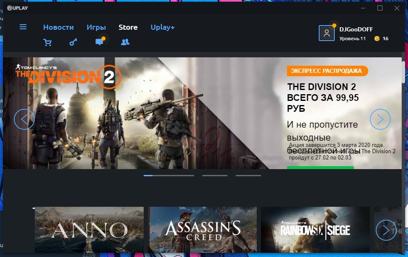The height and width of the screenshot is (257, 408).
Task: Advance the games row to the right
Action: click(x=386, y=230)
